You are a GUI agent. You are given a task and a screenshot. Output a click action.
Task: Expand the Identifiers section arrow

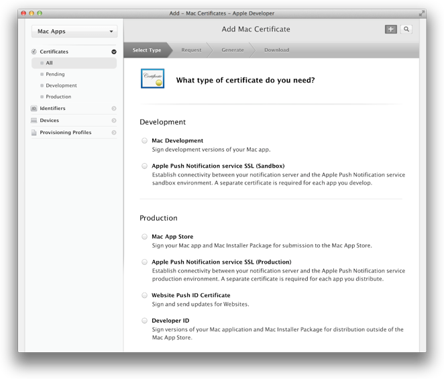point(114,109)
